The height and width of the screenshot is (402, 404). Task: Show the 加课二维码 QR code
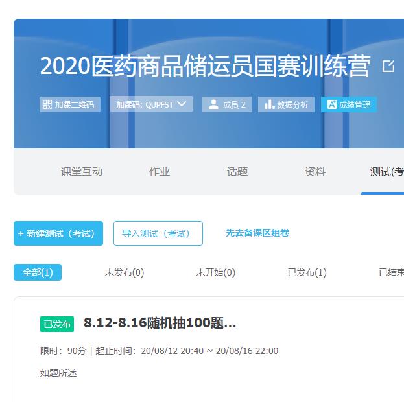click(x=70, y=104)
